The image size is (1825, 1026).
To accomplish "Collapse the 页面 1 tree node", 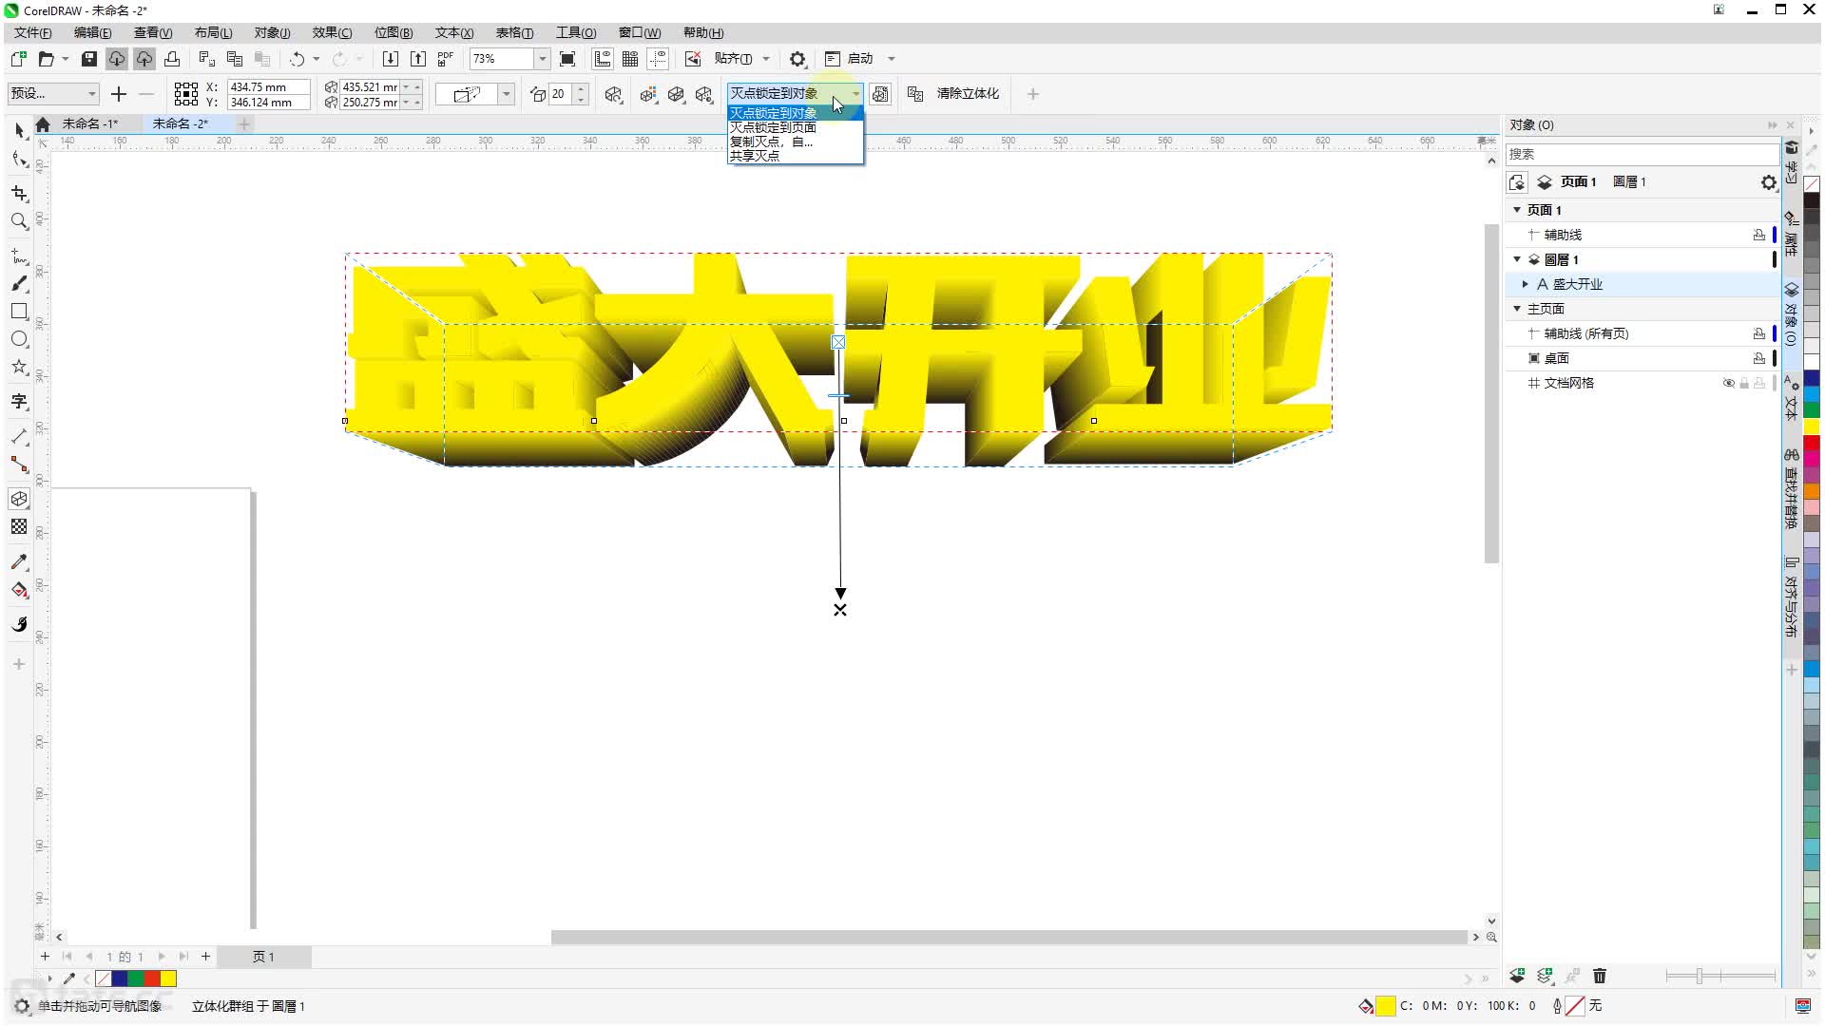I will [1517, 210].
